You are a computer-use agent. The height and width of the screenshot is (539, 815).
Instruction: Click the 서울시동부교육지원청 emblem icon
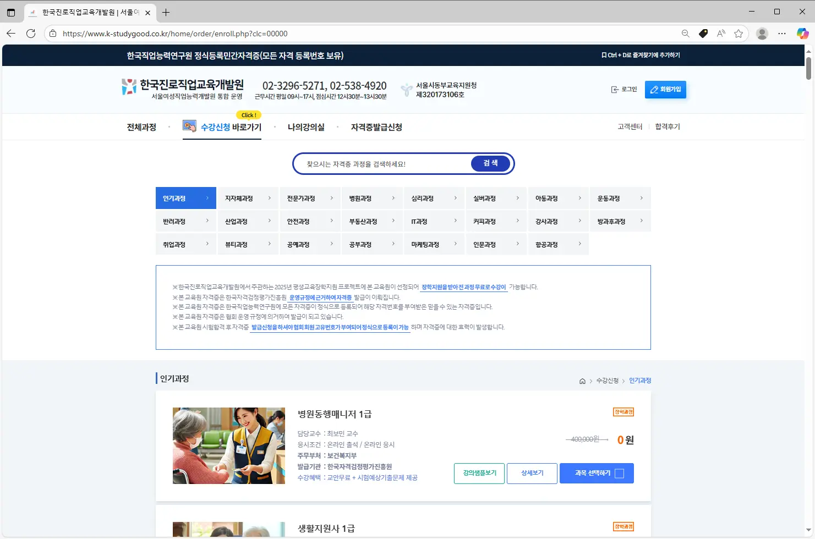point(406,90)
